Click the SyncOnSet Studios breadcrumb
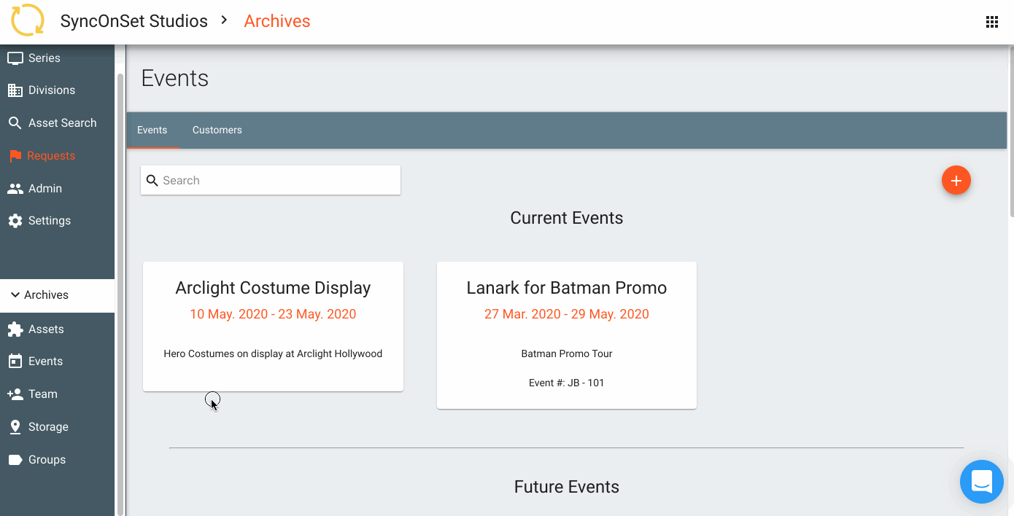Viewport: 1014px width, 516px height. [133, 21]
